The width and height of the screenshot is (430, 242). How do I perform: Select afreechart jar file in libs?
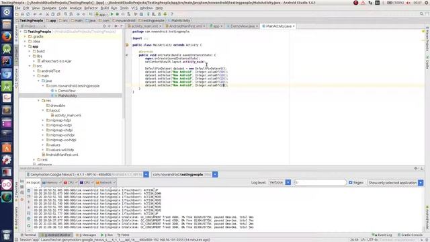[56, 61]
